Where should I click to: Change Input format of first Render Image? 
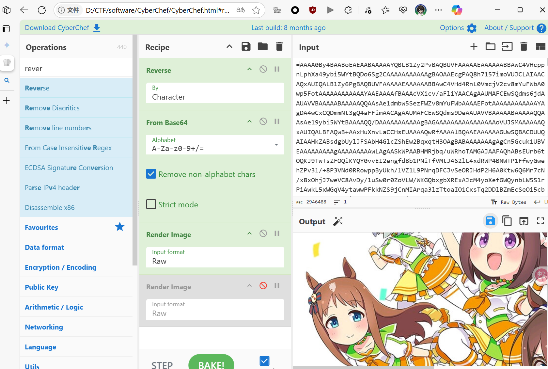pos(215,257)
